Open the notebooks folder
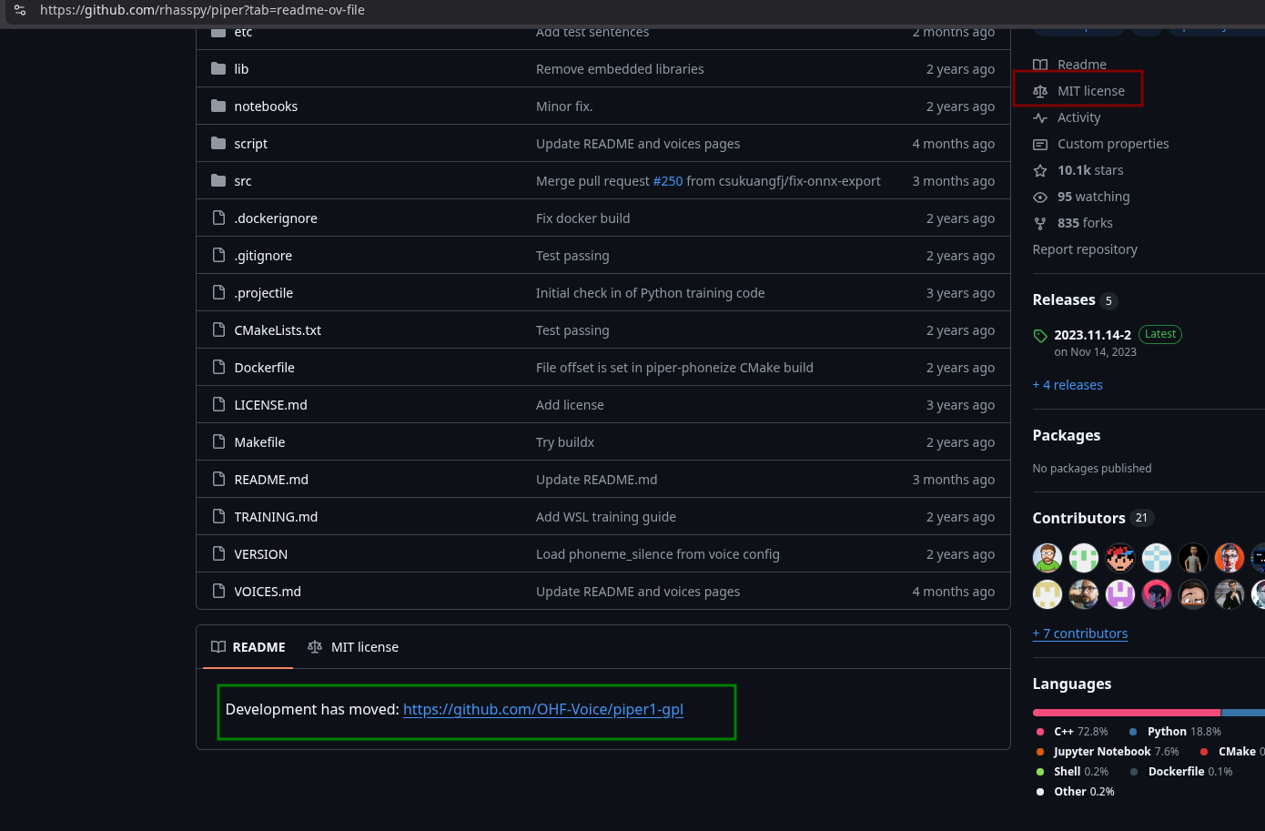Screen dimensions: 1265x831 pos(266,106)
